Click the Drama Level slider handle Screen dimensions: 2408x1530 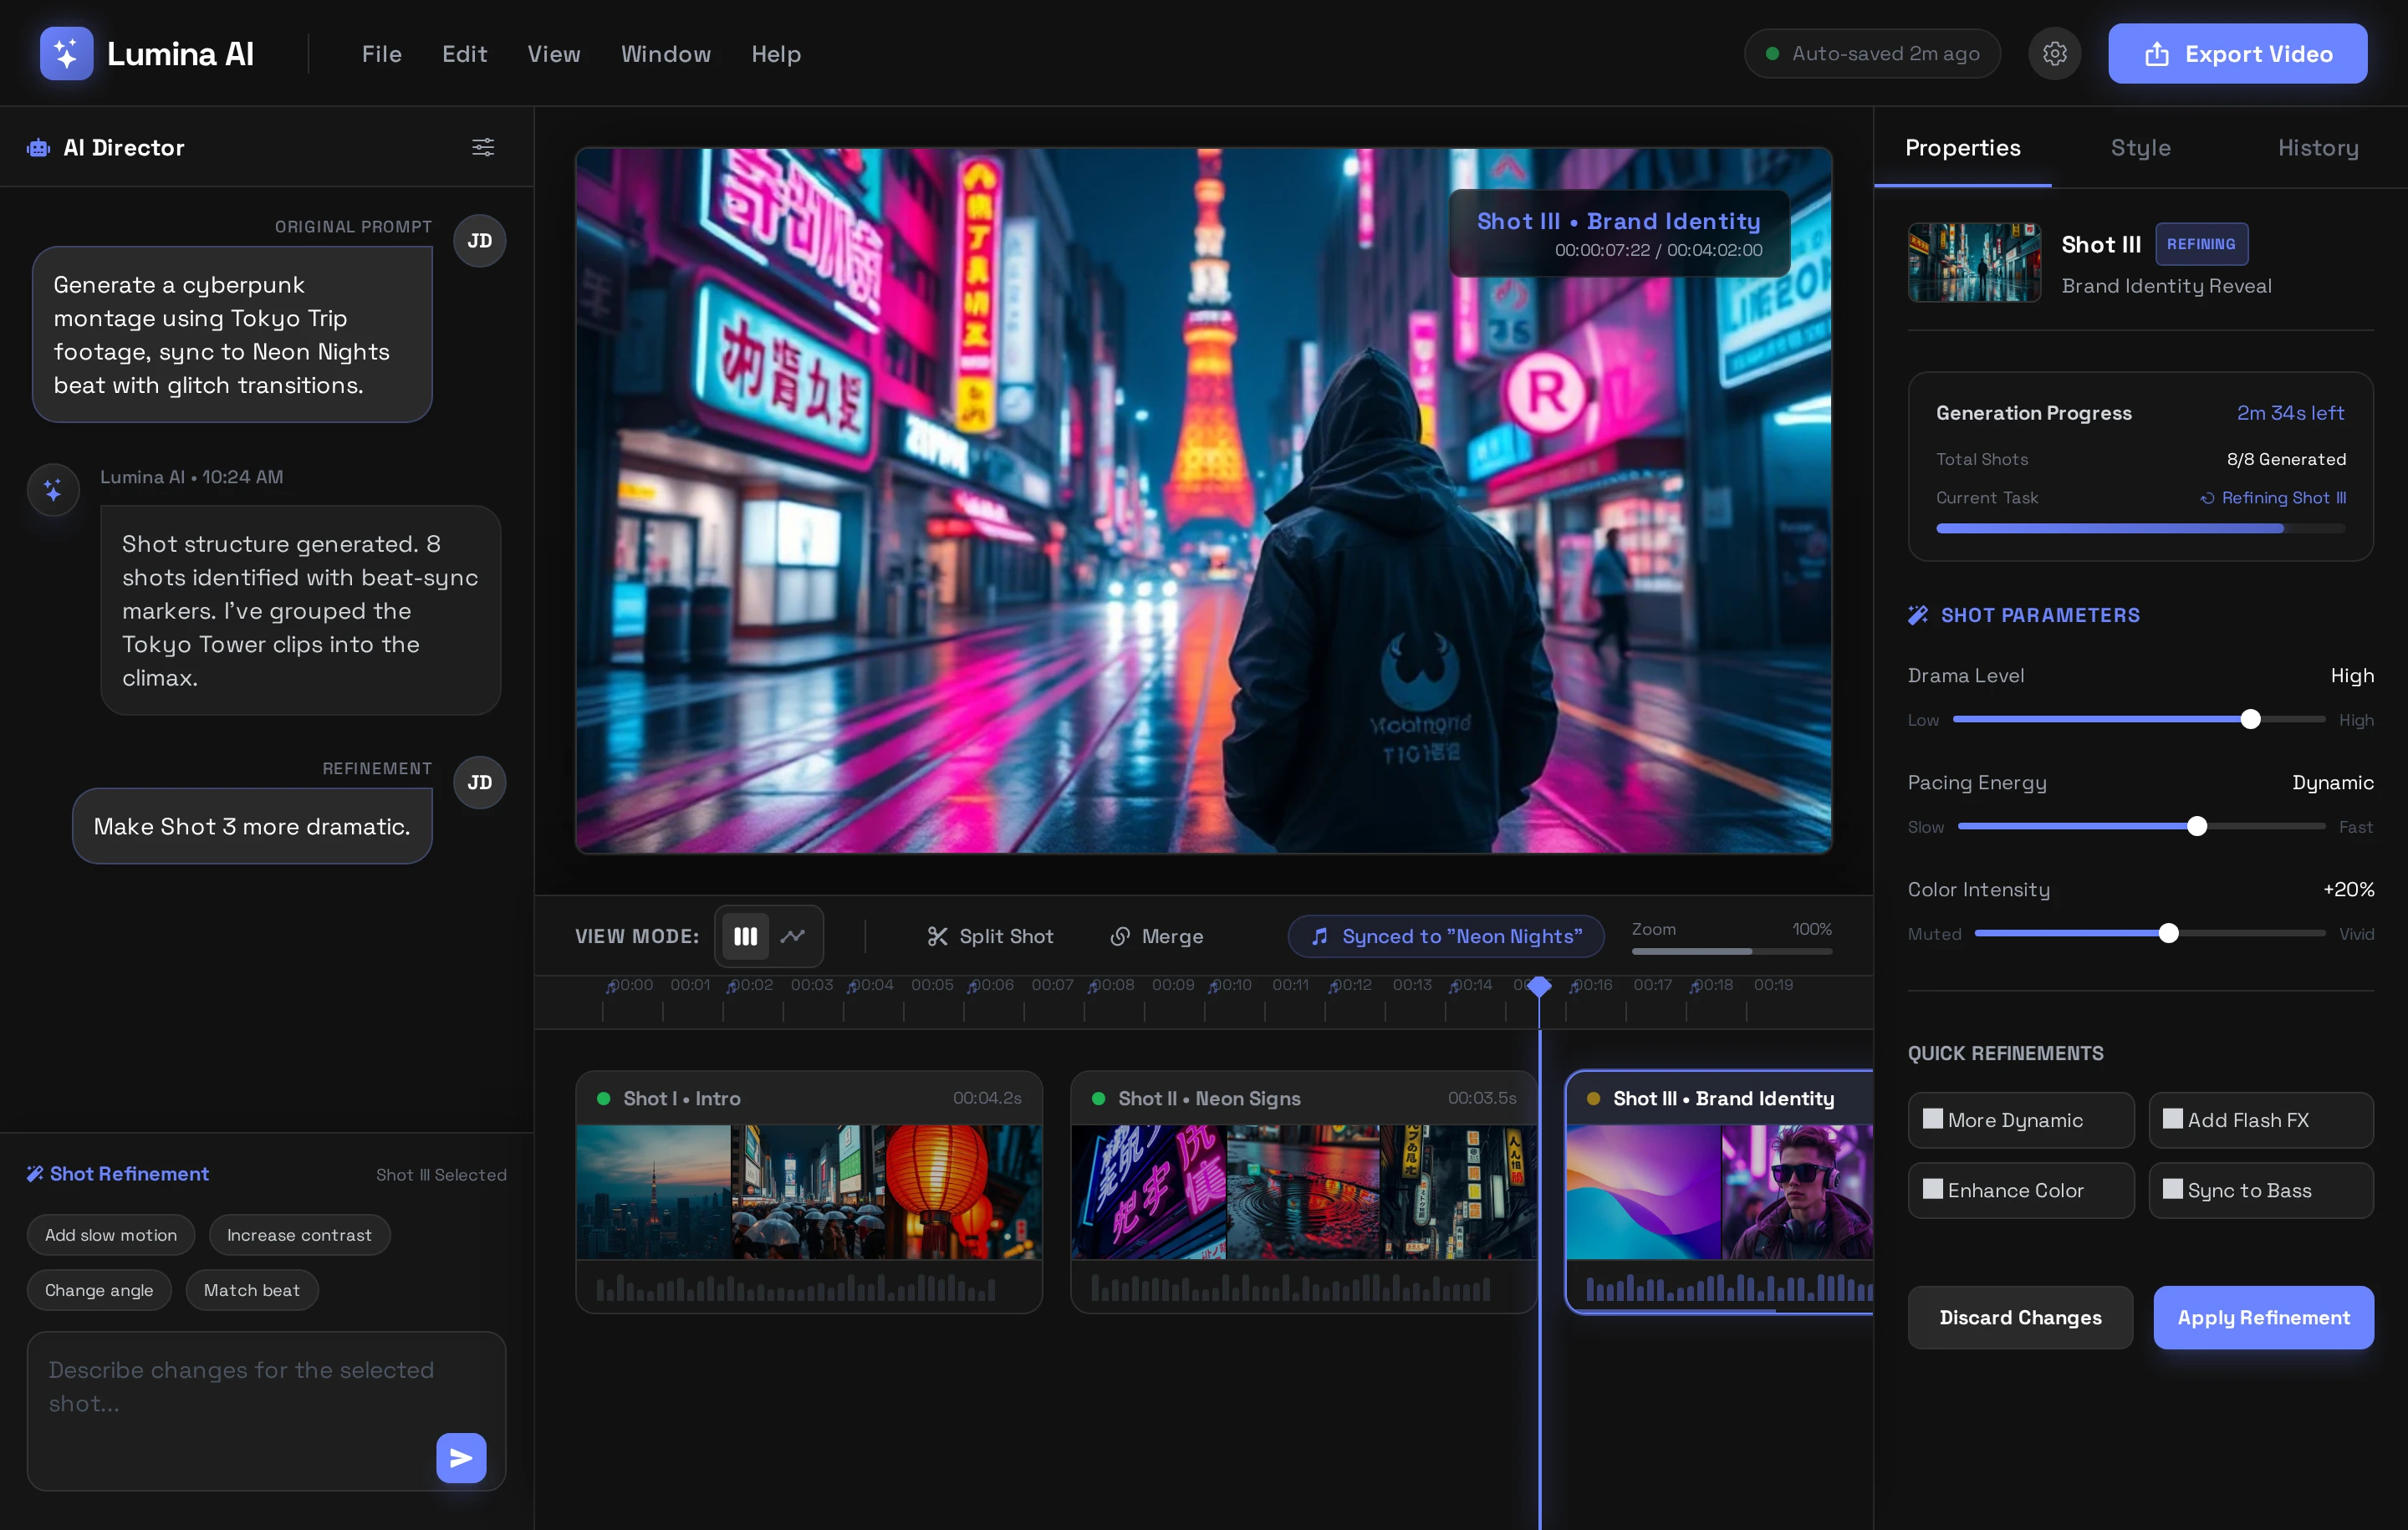coord(2250,720)
